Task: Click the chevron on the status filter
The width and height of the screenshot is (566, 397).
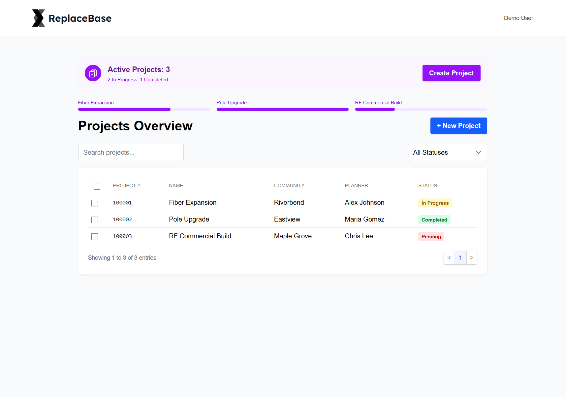Action: click(x=478, y=152)
